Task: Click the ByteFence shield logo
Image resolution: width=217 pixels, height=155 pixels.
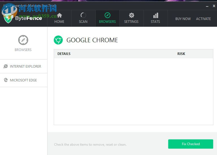Action: (x=8, y=18)
